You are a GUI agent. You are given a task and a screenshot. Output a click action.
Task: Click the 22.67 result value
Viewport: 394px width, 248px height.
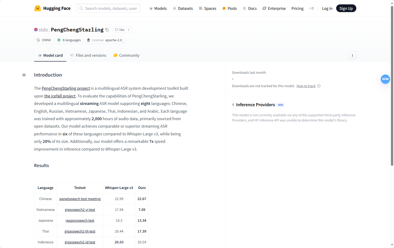pos(142,199)
